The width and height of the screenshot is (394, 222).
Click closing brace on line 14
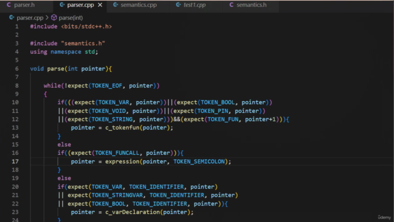coord(59,136)
